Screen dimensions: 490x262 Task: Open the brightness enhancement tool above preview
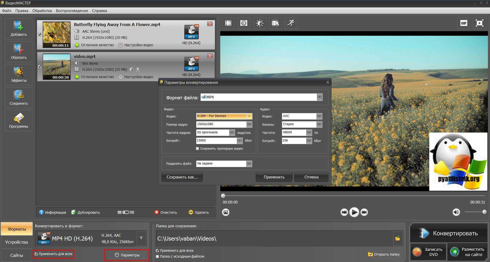[x=260, y=23]
